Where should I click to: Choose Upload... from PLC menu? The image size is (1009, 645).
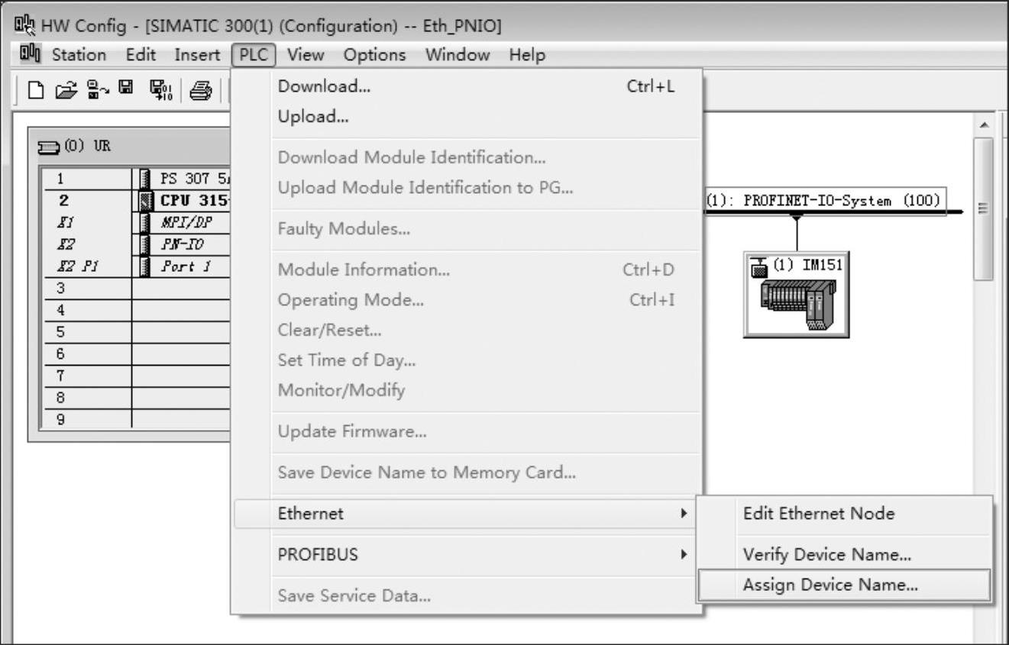[467, 117]
